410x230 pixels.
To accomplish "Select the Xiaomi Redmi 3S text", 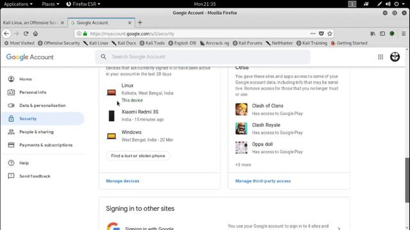I will pyautogui.click(x=140, y=112).
